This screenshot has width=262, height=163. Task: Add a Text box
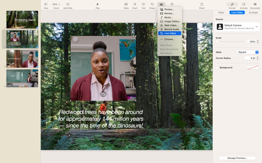click(x=143, y=5)
